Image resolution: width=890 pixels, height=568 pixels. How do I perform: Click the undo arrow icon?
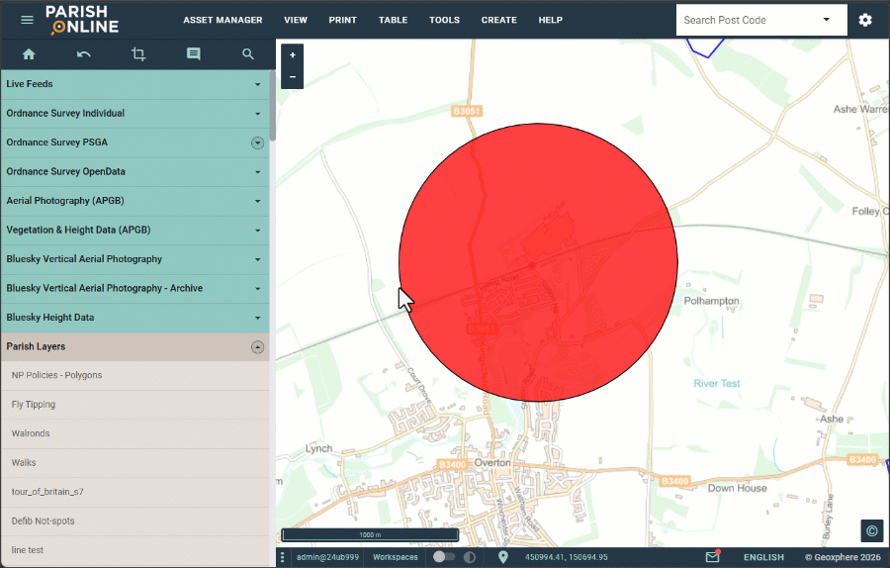pyautogui.click(x=84, y=54)
